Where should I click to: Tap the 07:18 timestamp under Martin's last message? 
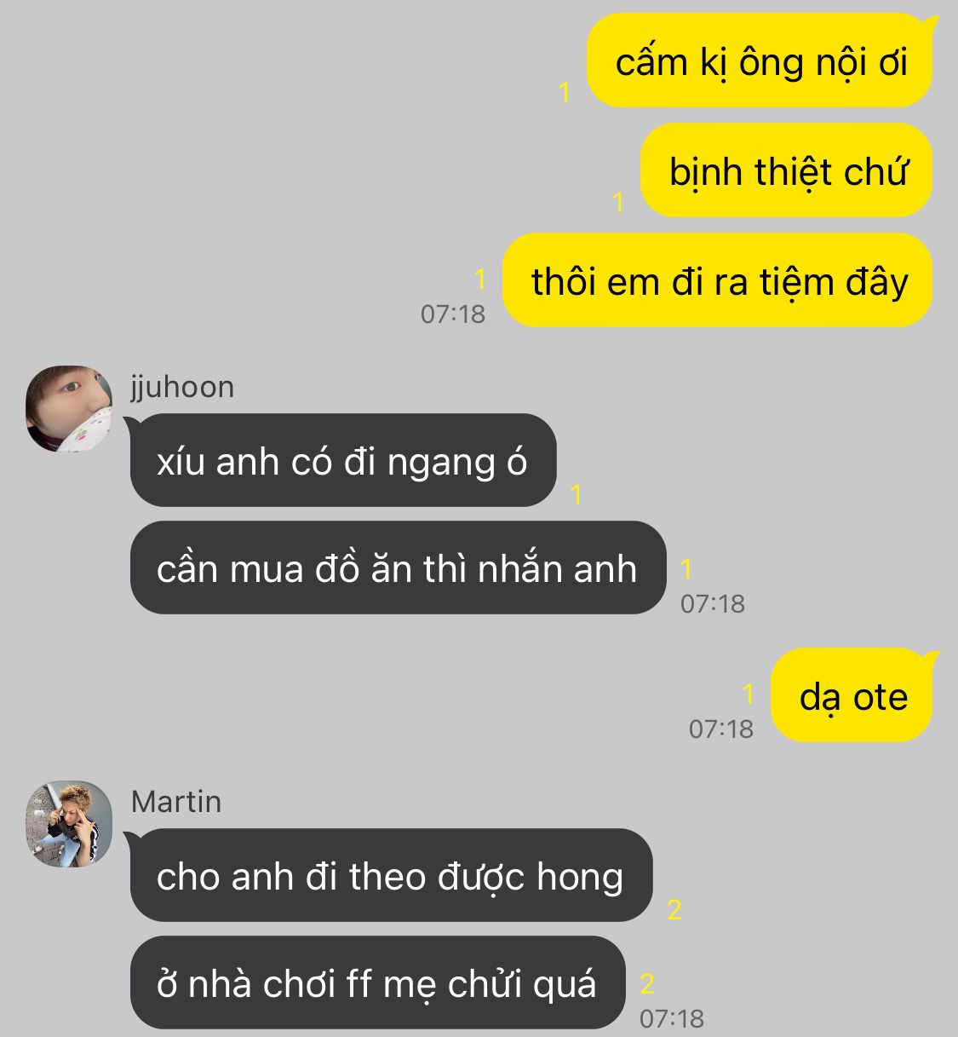coord(672,1018)
